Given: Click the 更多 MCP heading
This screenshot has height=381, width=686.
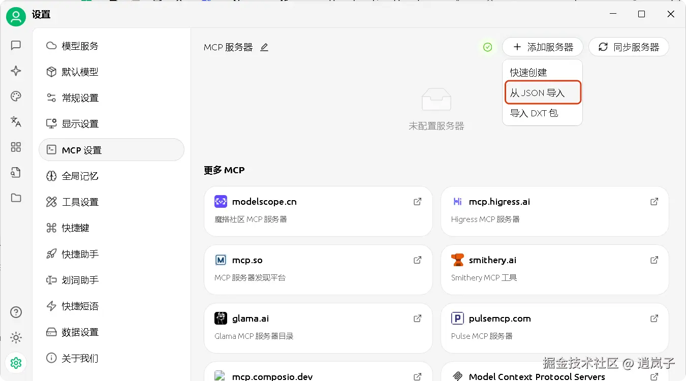Looking at the screenshot, I should click(224, 170).
